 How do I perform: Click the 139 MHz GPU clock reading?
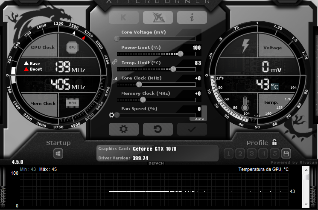coord(70,67)
